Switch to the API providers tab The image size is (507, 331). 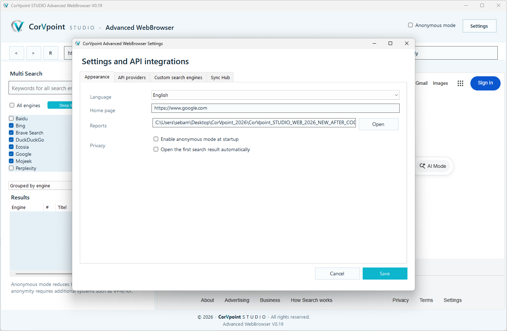(132, 77)
